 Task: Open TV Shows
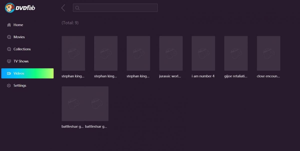(x=27, y=61)
